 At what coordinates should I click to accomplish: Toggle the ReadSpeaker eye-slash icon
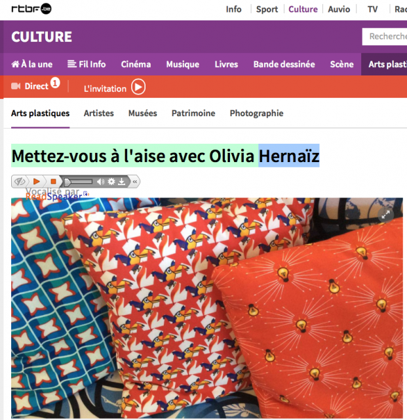[20, 182]
